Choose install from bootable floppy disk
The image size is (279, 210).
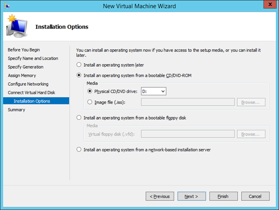click(x=79, y=118)
